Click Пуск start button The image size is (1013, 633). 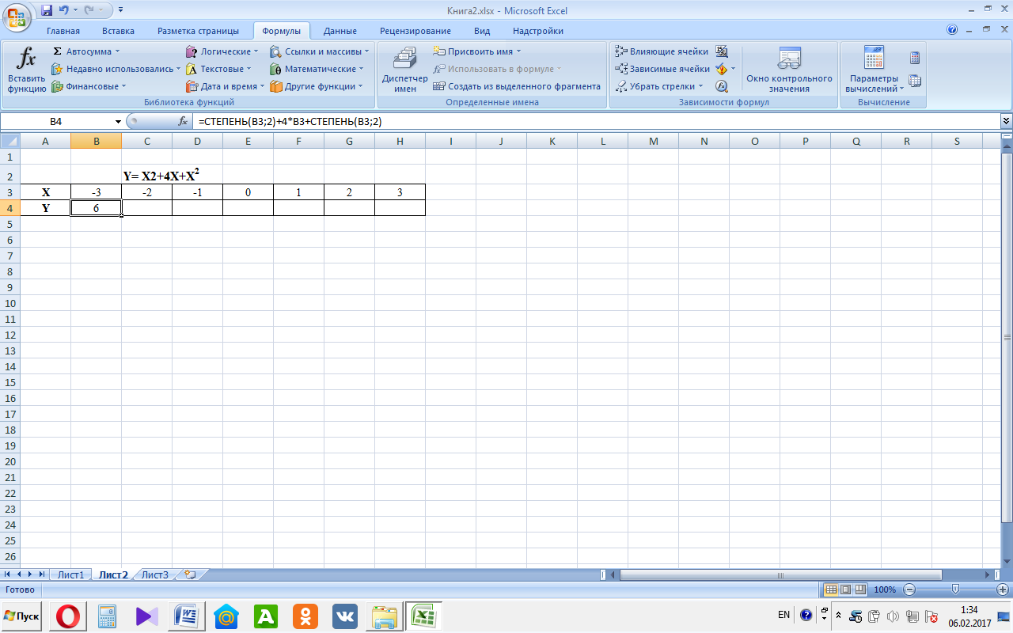coord(23,616)
